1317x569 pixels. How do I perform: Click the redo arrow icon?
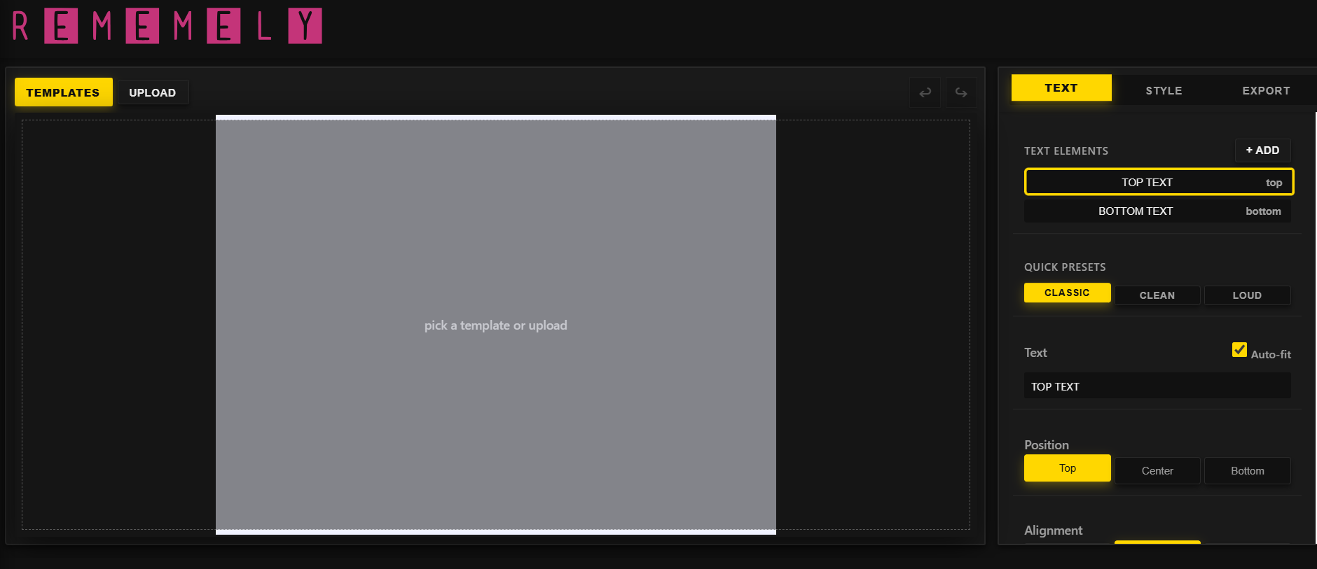click(961, 92)
